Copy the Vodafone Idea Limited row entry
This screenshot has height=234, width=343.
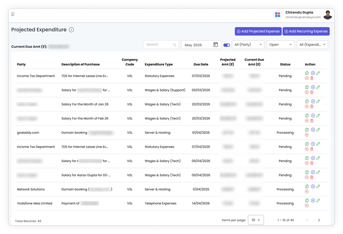[307, 200]
